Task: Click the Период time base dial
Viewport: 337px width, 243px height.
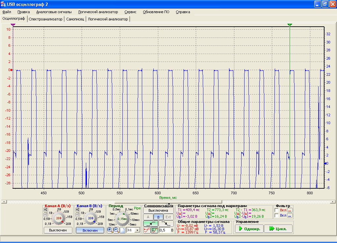Action: (x=122, y=219)
